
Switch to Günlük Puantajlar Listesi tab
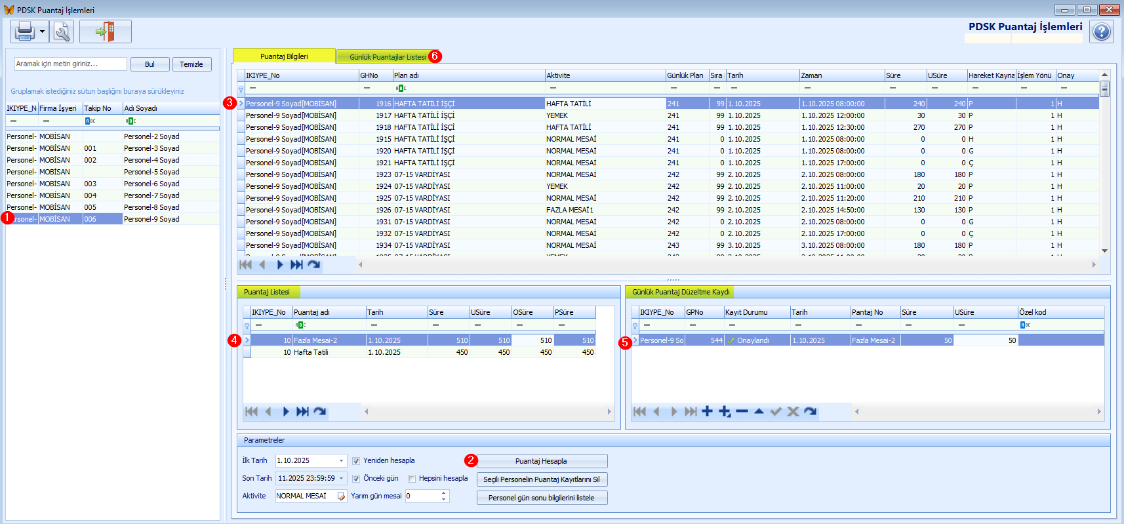(387, 57)
